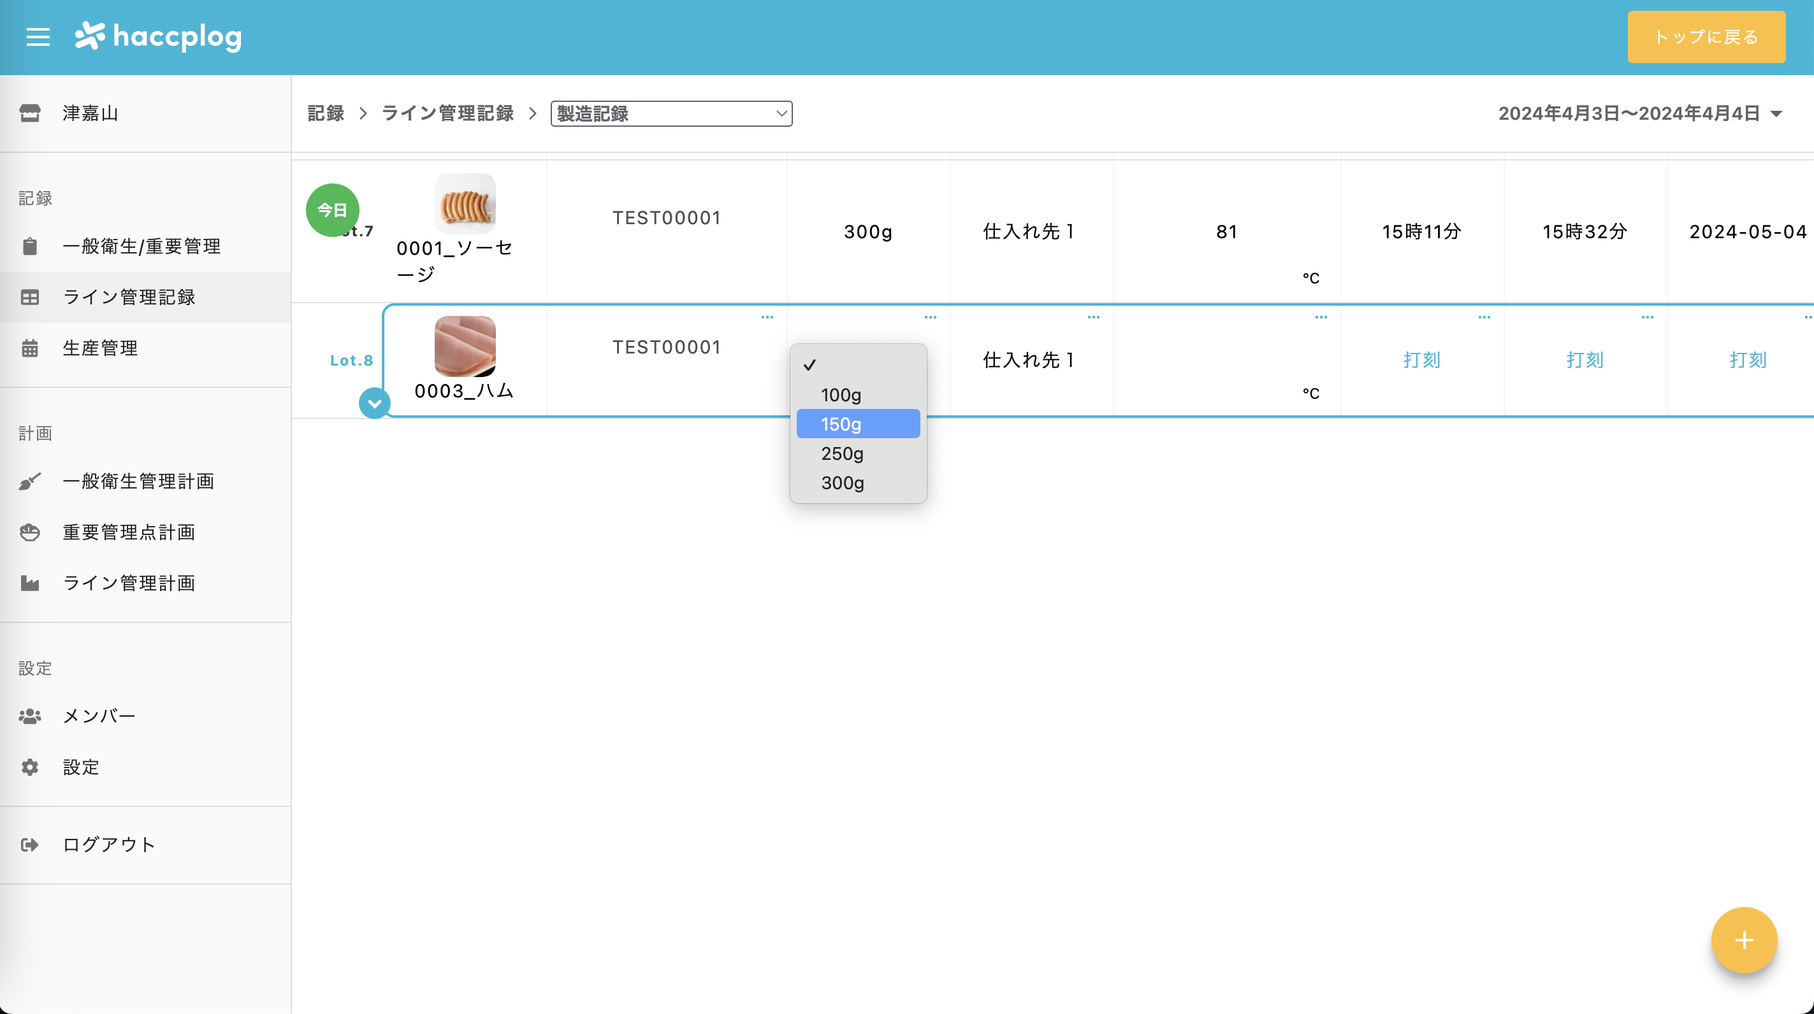
Task: Collapse the Lot.8 row chevron
Action: (374, 403)
